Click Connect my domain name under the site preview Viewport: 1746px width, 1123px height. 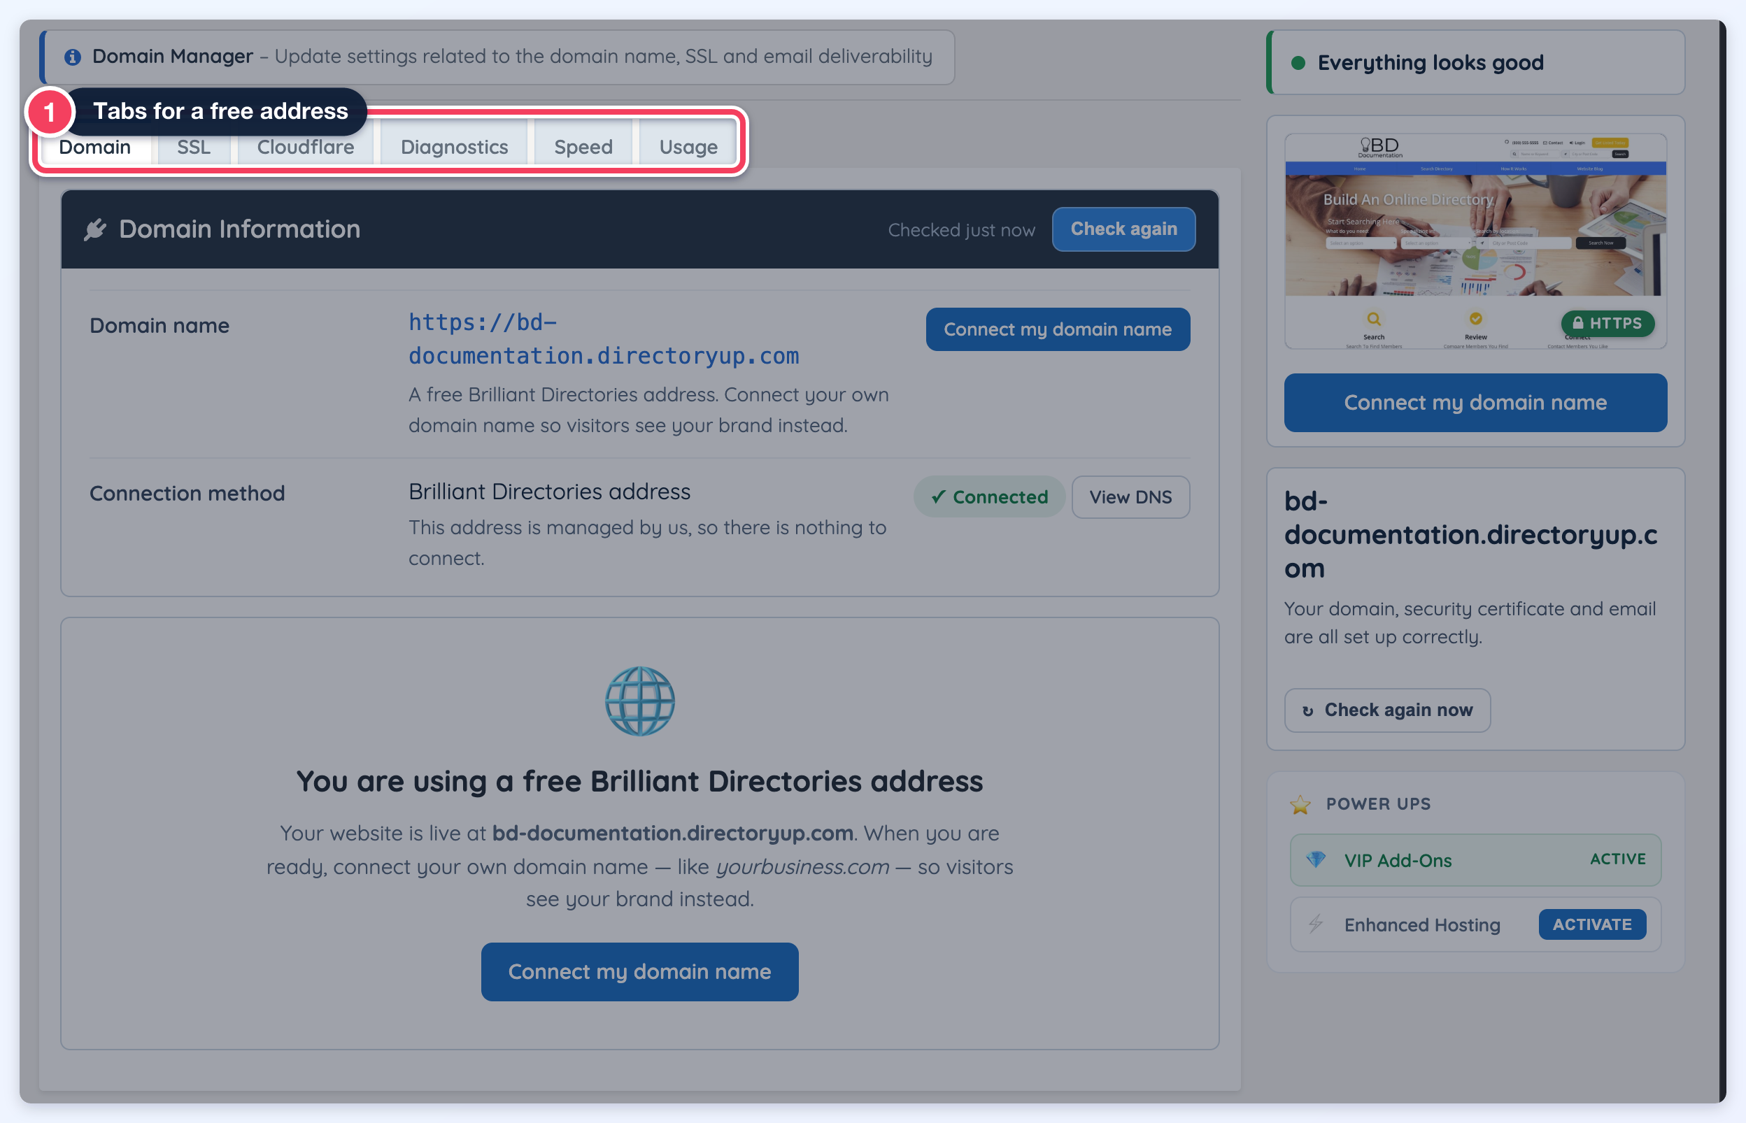point(1475,403)
